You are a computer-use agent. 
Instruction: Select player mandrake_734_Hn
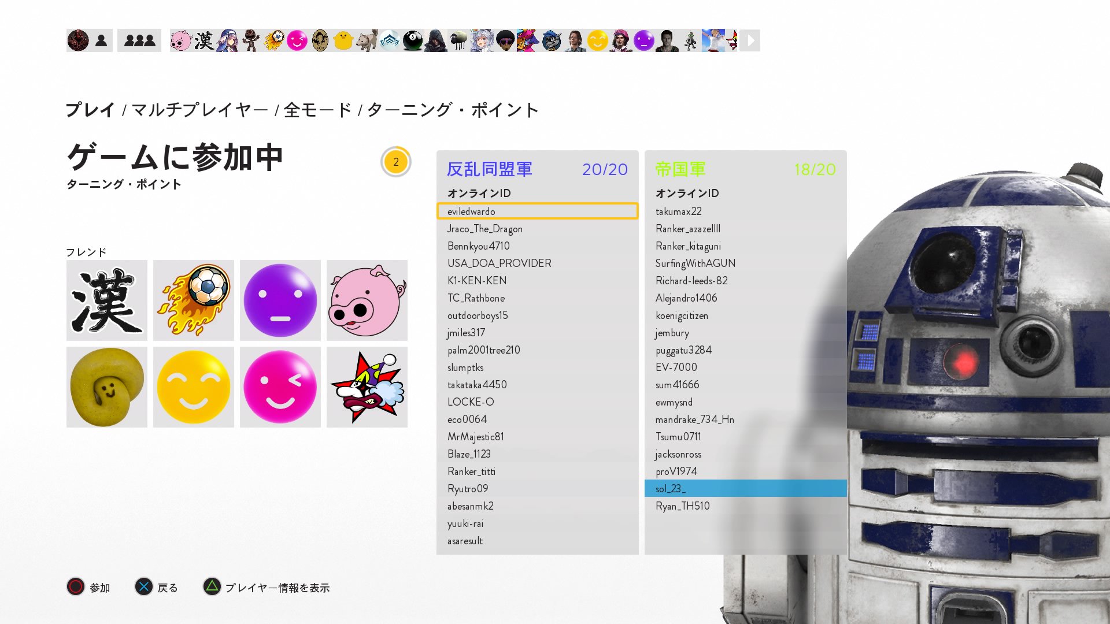pos(746,419)
